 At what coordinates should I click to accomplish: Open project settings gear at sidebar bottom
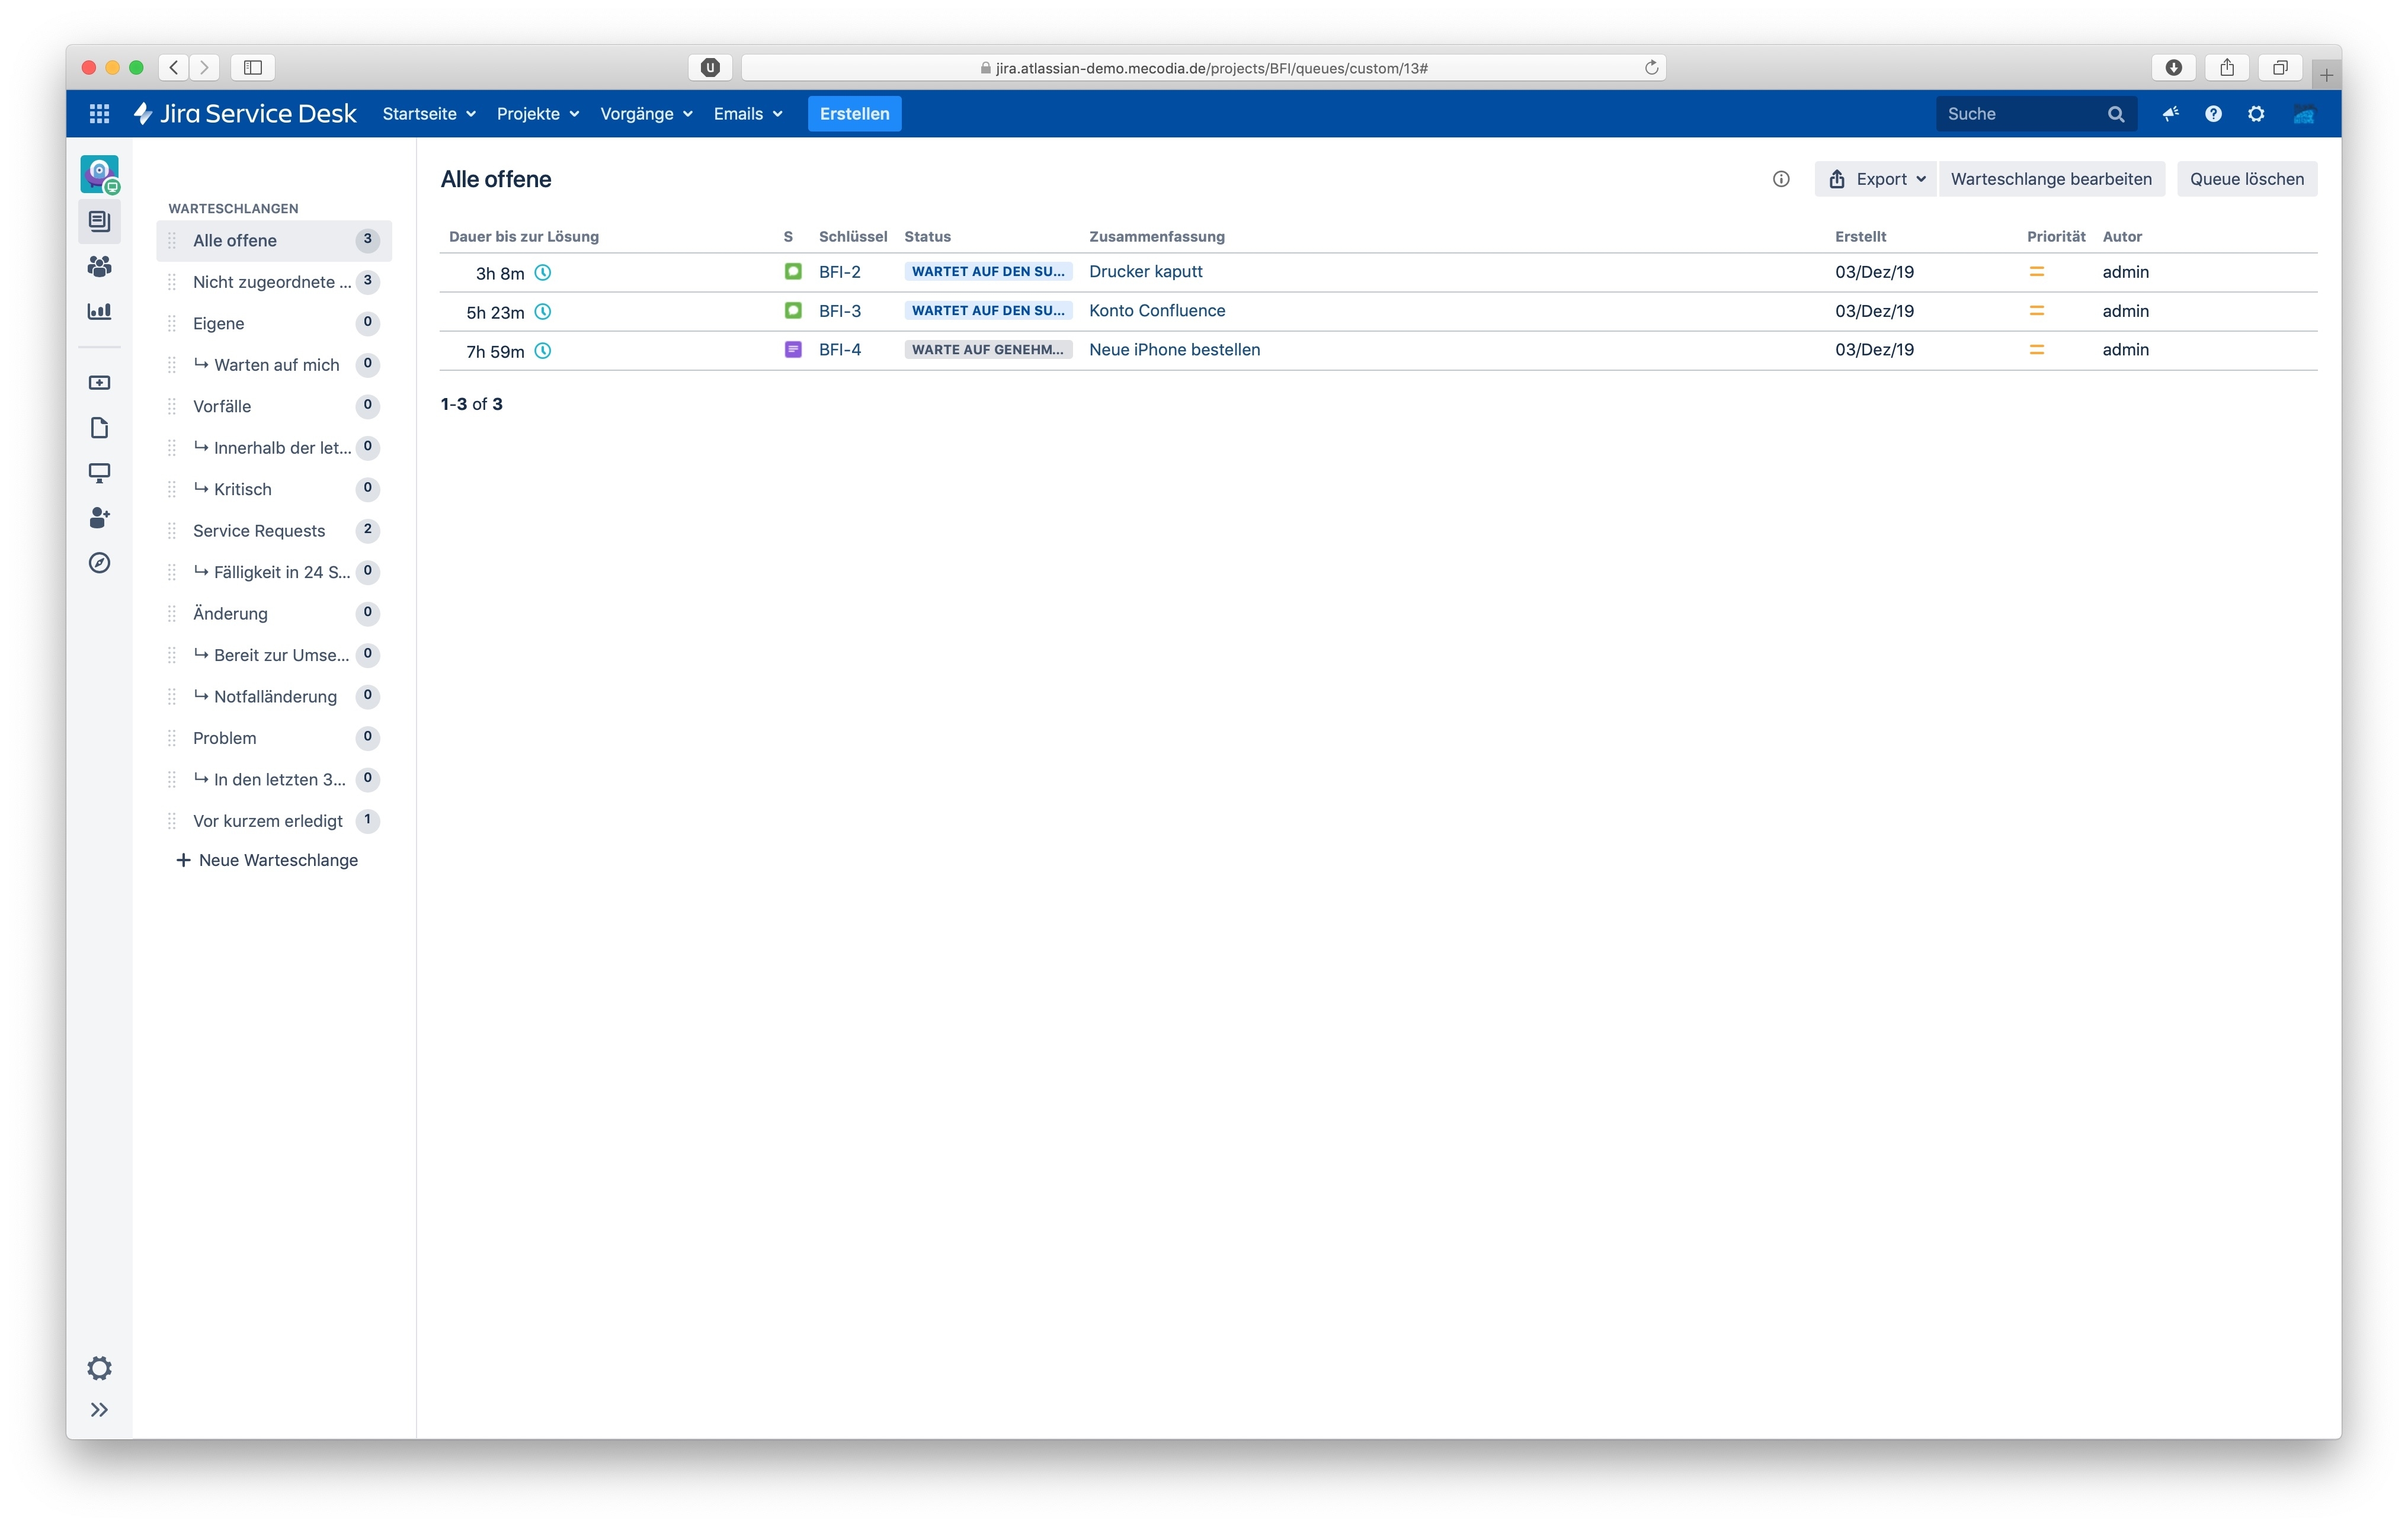coord(99,1367)
